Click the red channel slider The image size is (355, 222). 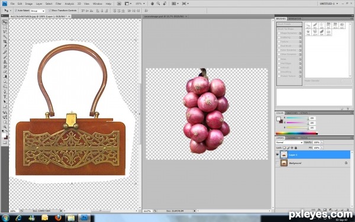coord(297,118)
